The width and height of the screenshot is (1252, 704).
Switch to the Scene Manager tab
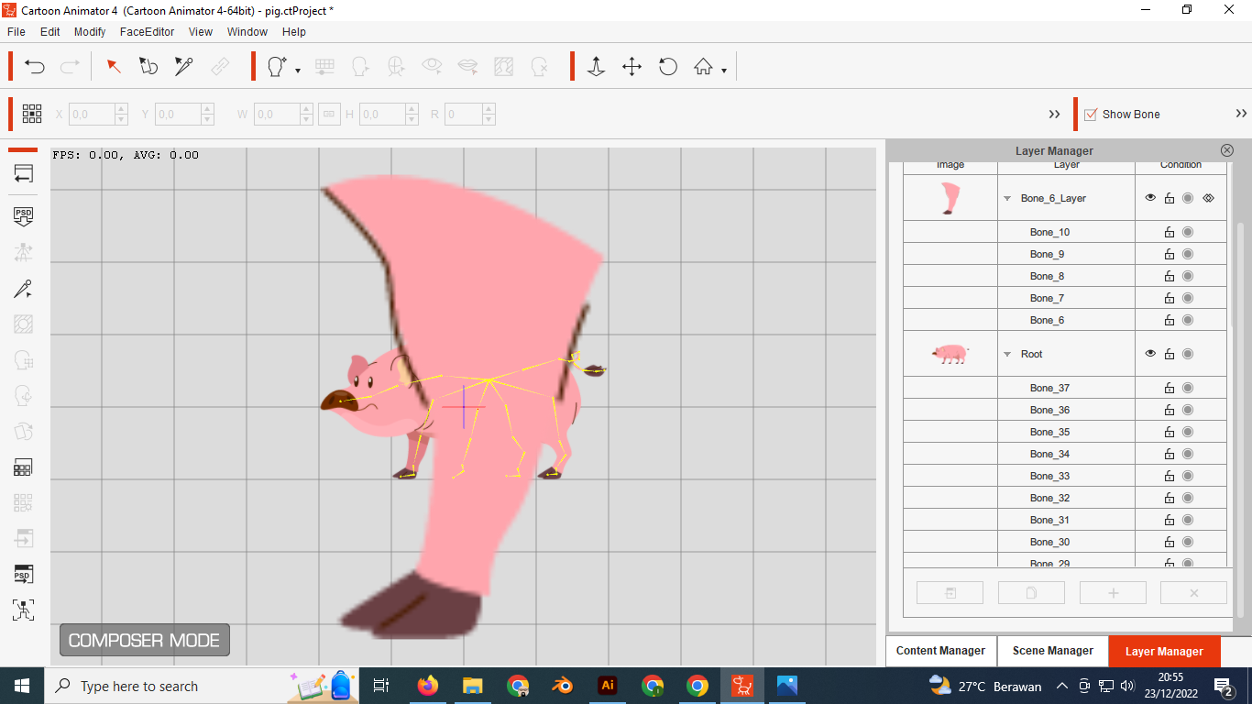1053,651
